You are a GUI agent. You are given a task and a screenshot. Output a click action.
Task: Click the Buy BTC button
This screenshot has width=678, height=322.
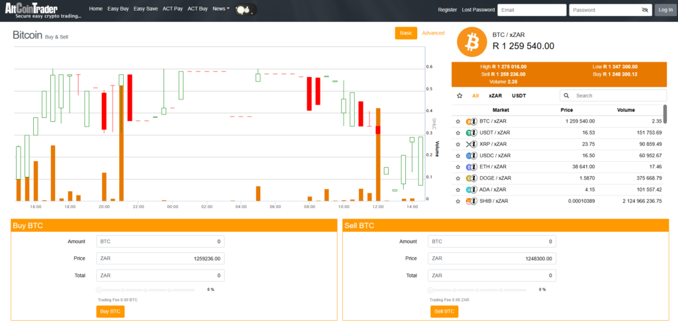tap(111, 311)
